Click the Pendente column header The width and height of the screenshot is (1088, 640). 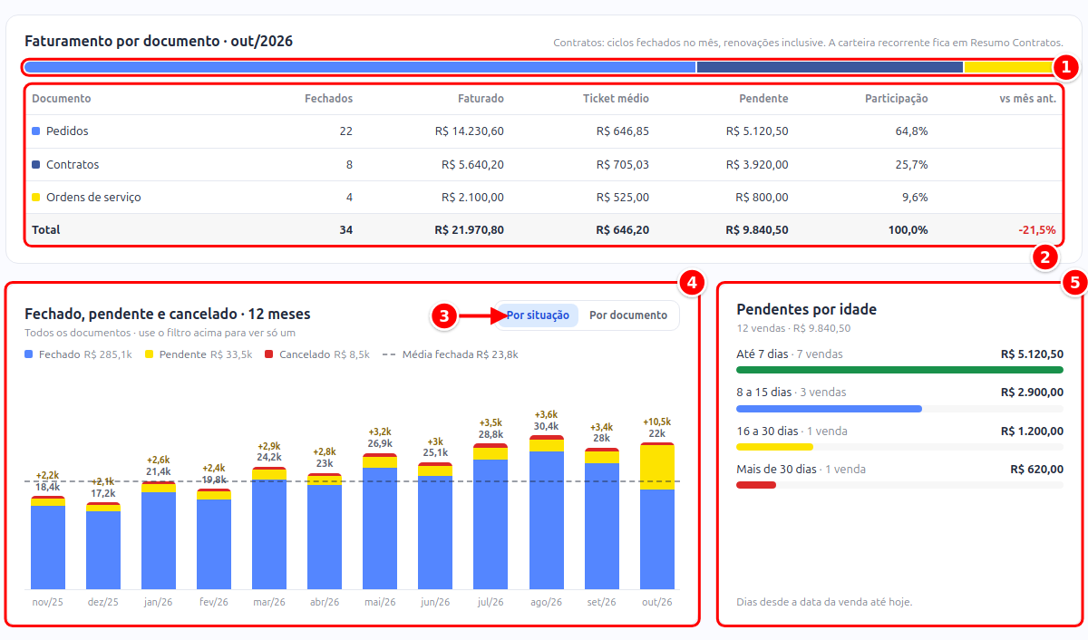pyautogui.click(x=763, y=99)
